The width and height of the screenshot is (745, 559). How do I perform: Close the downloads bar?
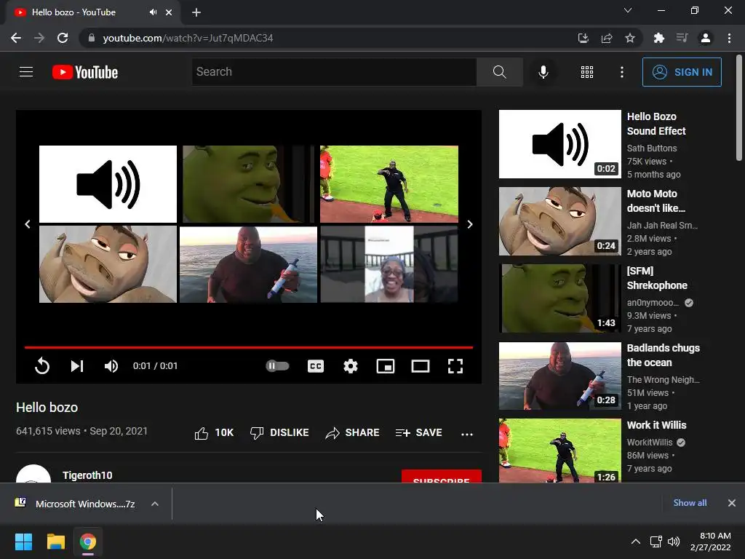(732, 503)
